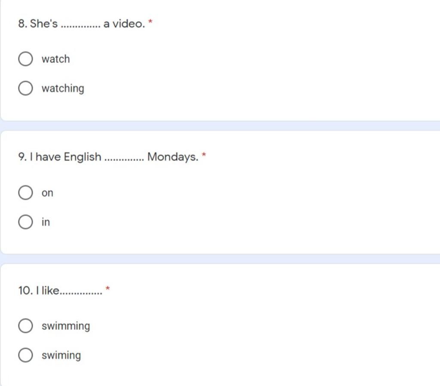
Task: Click the 'swimming' answer label text
Action: (x=66, y=326)
